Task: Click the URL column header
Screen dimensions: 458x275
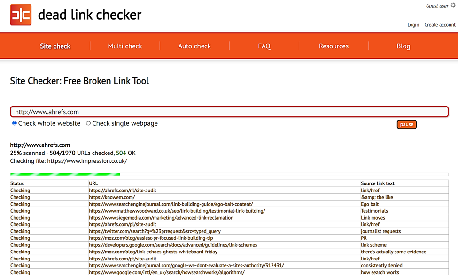Action: 93,183
